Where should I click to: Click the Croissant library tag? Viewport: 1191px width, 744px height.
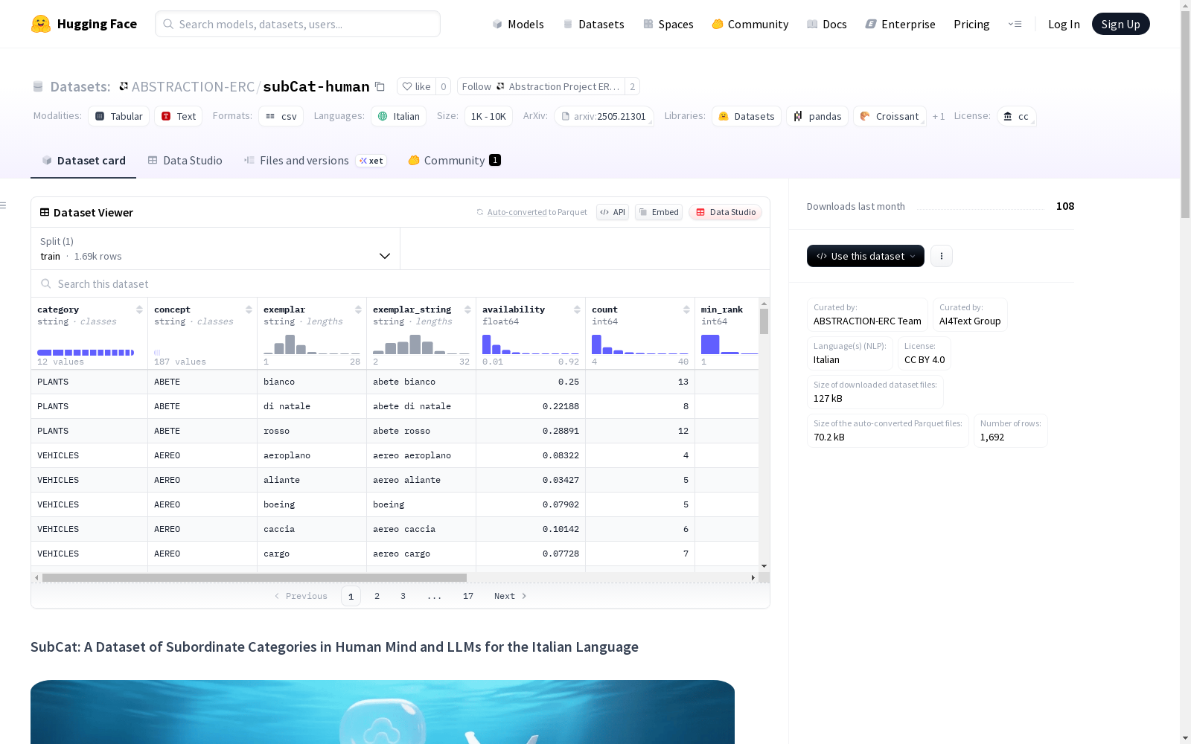point(890,116)
